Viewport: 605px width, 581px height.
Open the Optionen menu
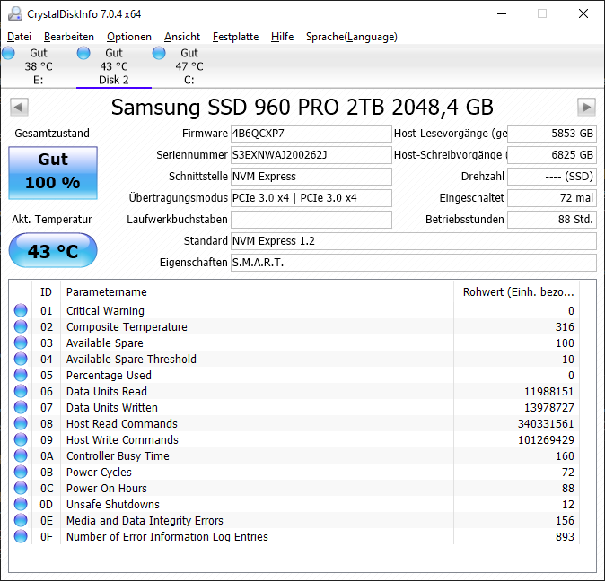point(128,37)
